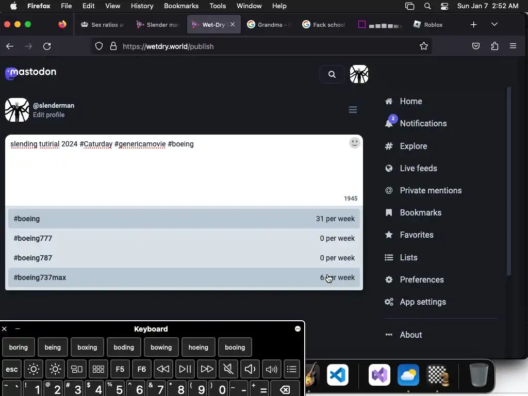The image size is (528, 396).
Task: Tap the volume up key
Action: click(x=272, y=369)
